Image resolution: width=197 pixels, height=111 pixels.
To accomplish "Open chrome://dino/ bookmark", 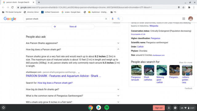I will point(31,12).
